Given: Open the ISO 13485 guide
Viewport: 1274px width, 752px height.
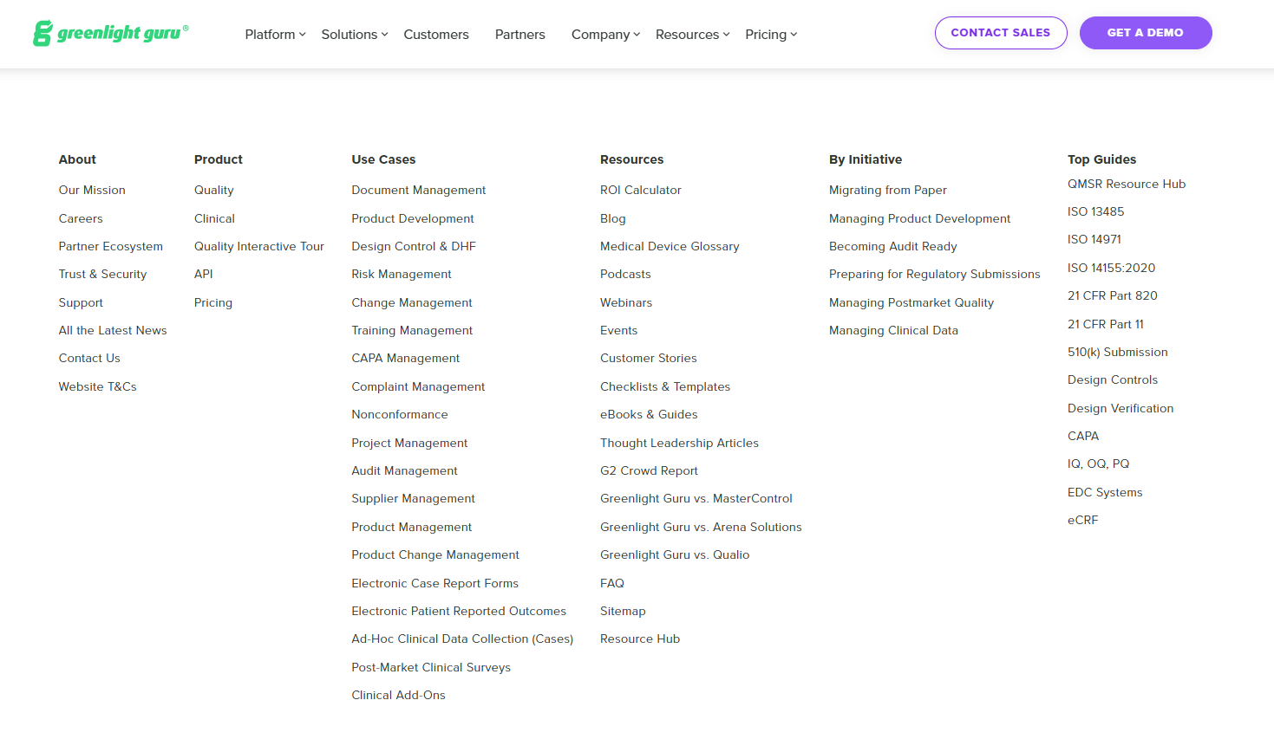Looking at the screenshot, I should click(1095, 211).
